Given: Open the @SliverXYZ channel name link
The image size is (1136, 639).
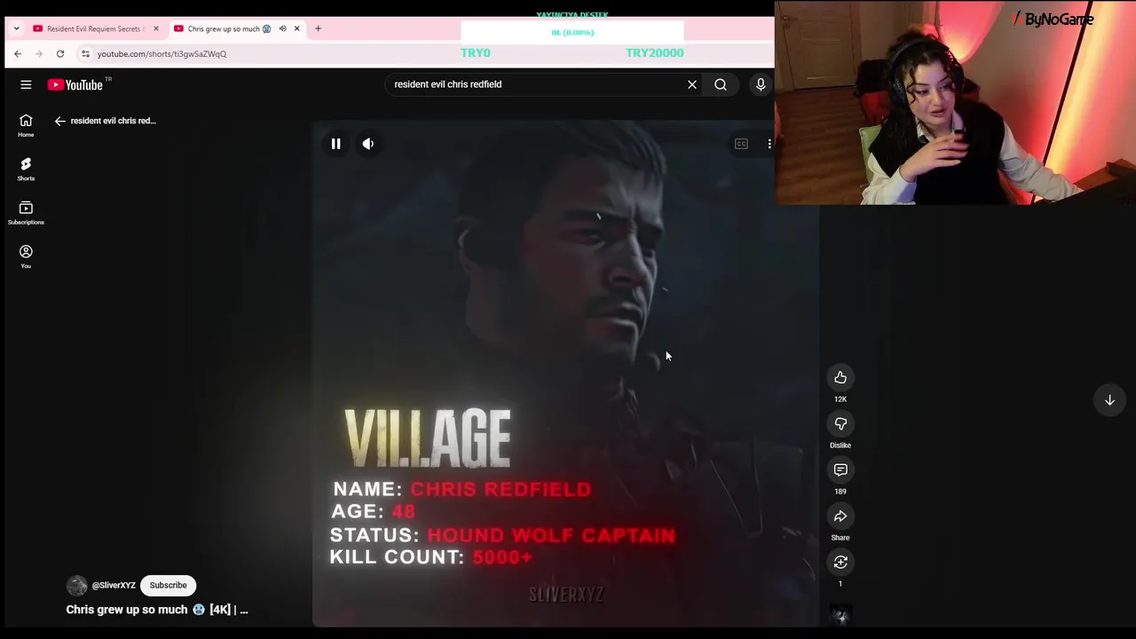Looking at the screenshot, I should click(x=114, y=586).
